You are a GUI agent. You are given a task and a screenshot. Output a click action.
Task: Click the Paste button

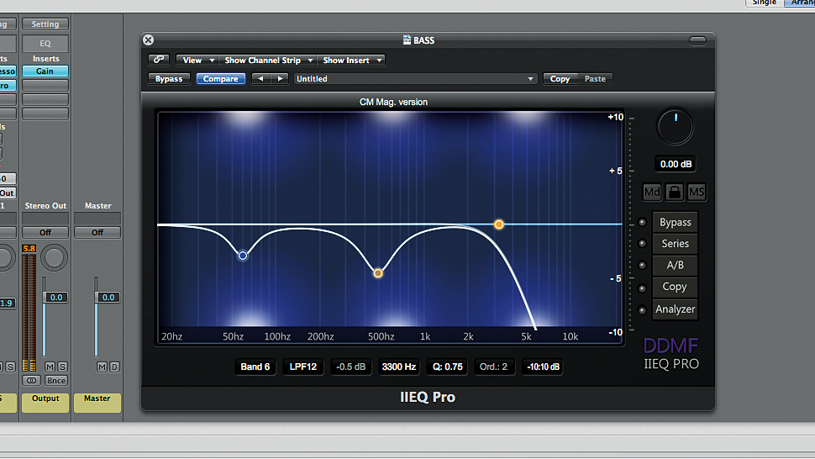[x=595, y=78]
